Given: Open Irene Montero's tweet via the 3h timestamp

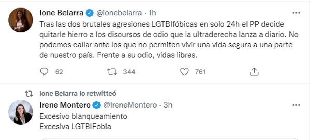Looking at the screenshot, I should point(168,105).
